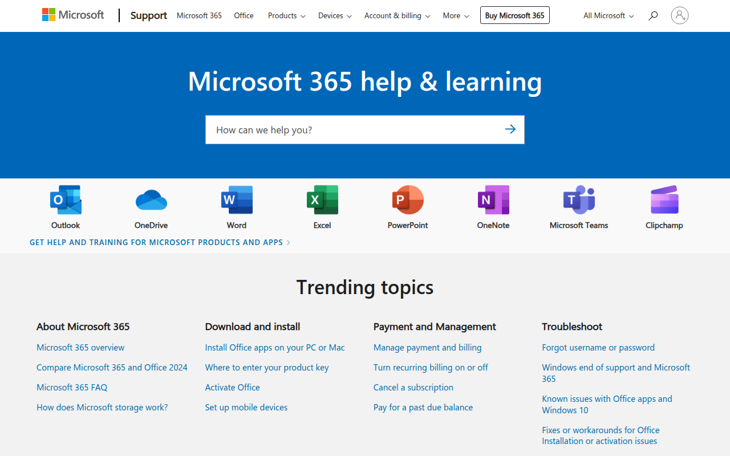Screen dimensions: 730x456
Task: Open Office nav item
Action: [x=244, y=16]
